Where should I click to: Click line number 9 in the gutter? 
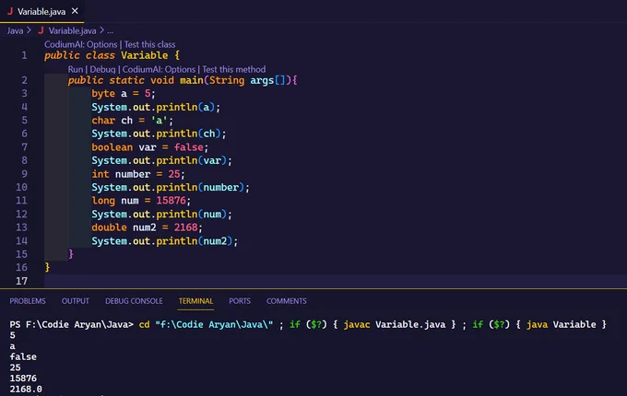coord(24,174)
